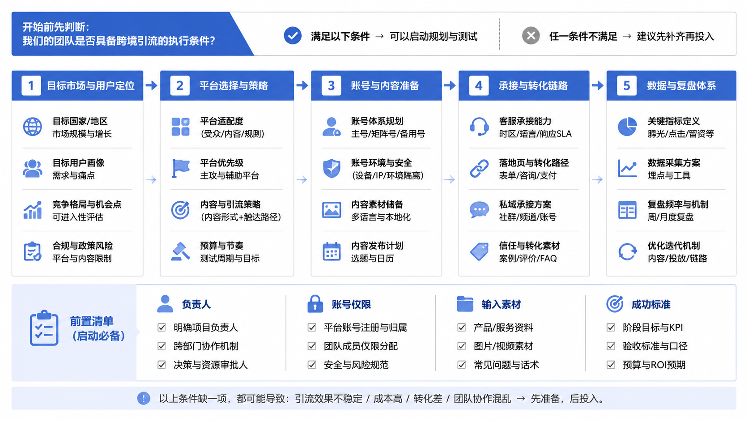
Task: Select step 1 header 目标市场与用户定位
Action: (x=77, y=85)
